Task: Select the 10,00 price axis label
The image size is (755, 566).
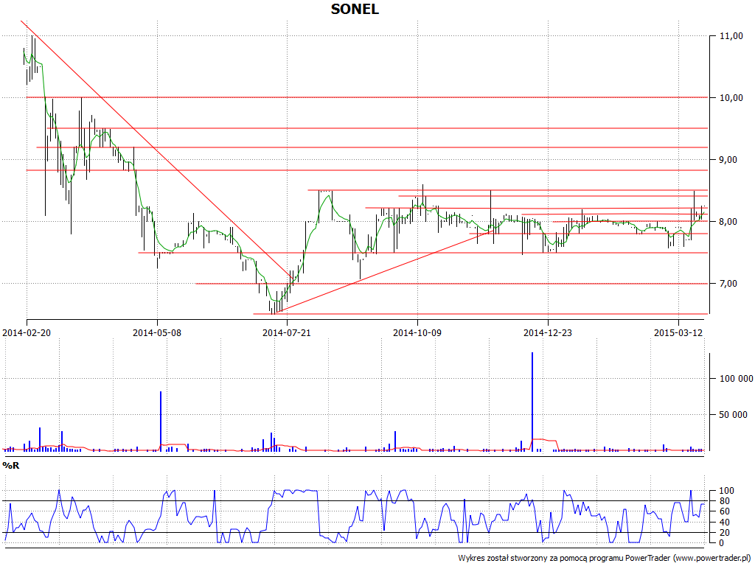Action: point(731,98)
